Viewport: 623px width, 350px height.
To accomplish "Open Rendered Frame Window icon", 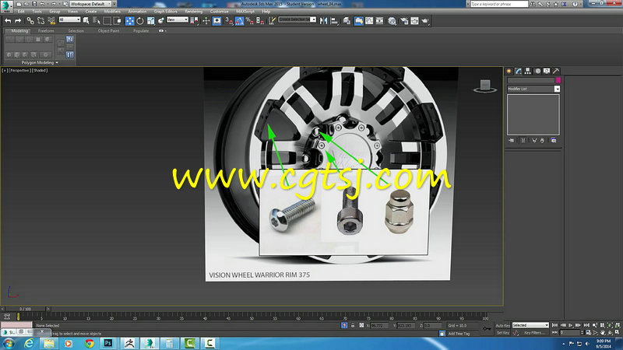I will tap(414, 21).
